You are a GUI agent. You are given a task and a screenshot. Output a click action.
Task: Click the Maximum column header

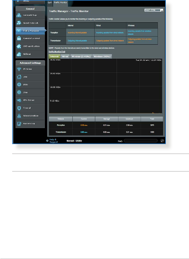point(129,119)
